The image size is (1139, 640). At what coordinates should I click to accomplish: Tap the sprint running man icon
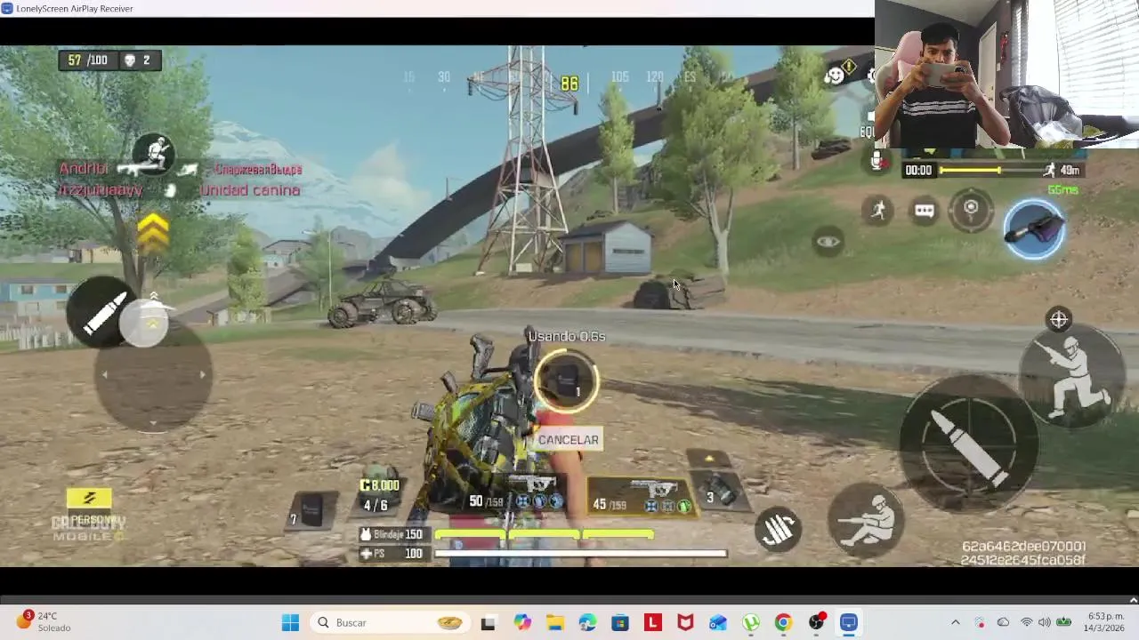click(x=879, y=210)
